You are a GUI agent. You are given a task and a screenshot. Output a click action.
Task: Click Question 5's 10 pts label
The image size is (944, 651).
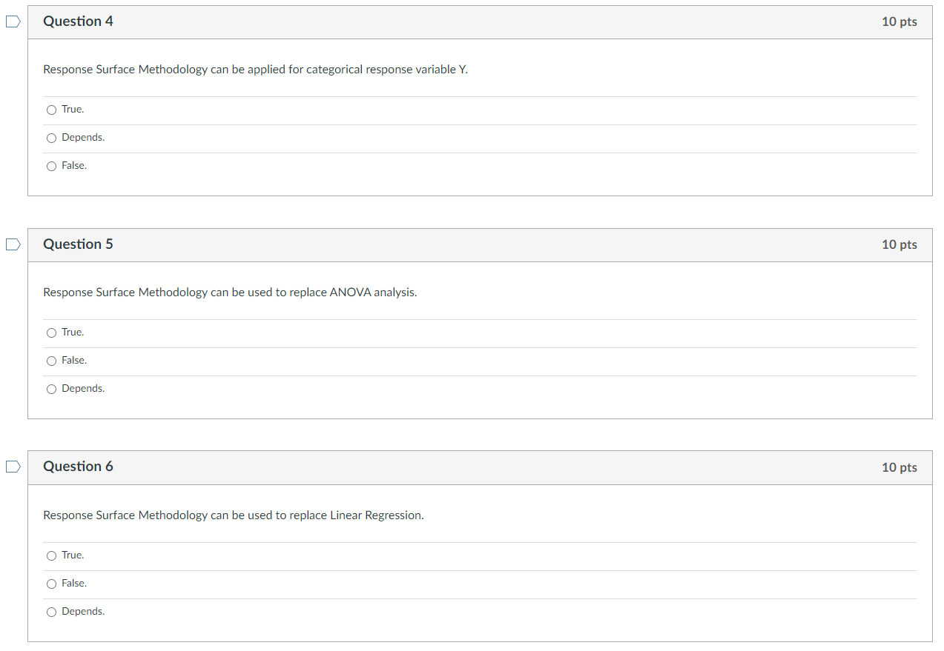(x=899, y=244)
